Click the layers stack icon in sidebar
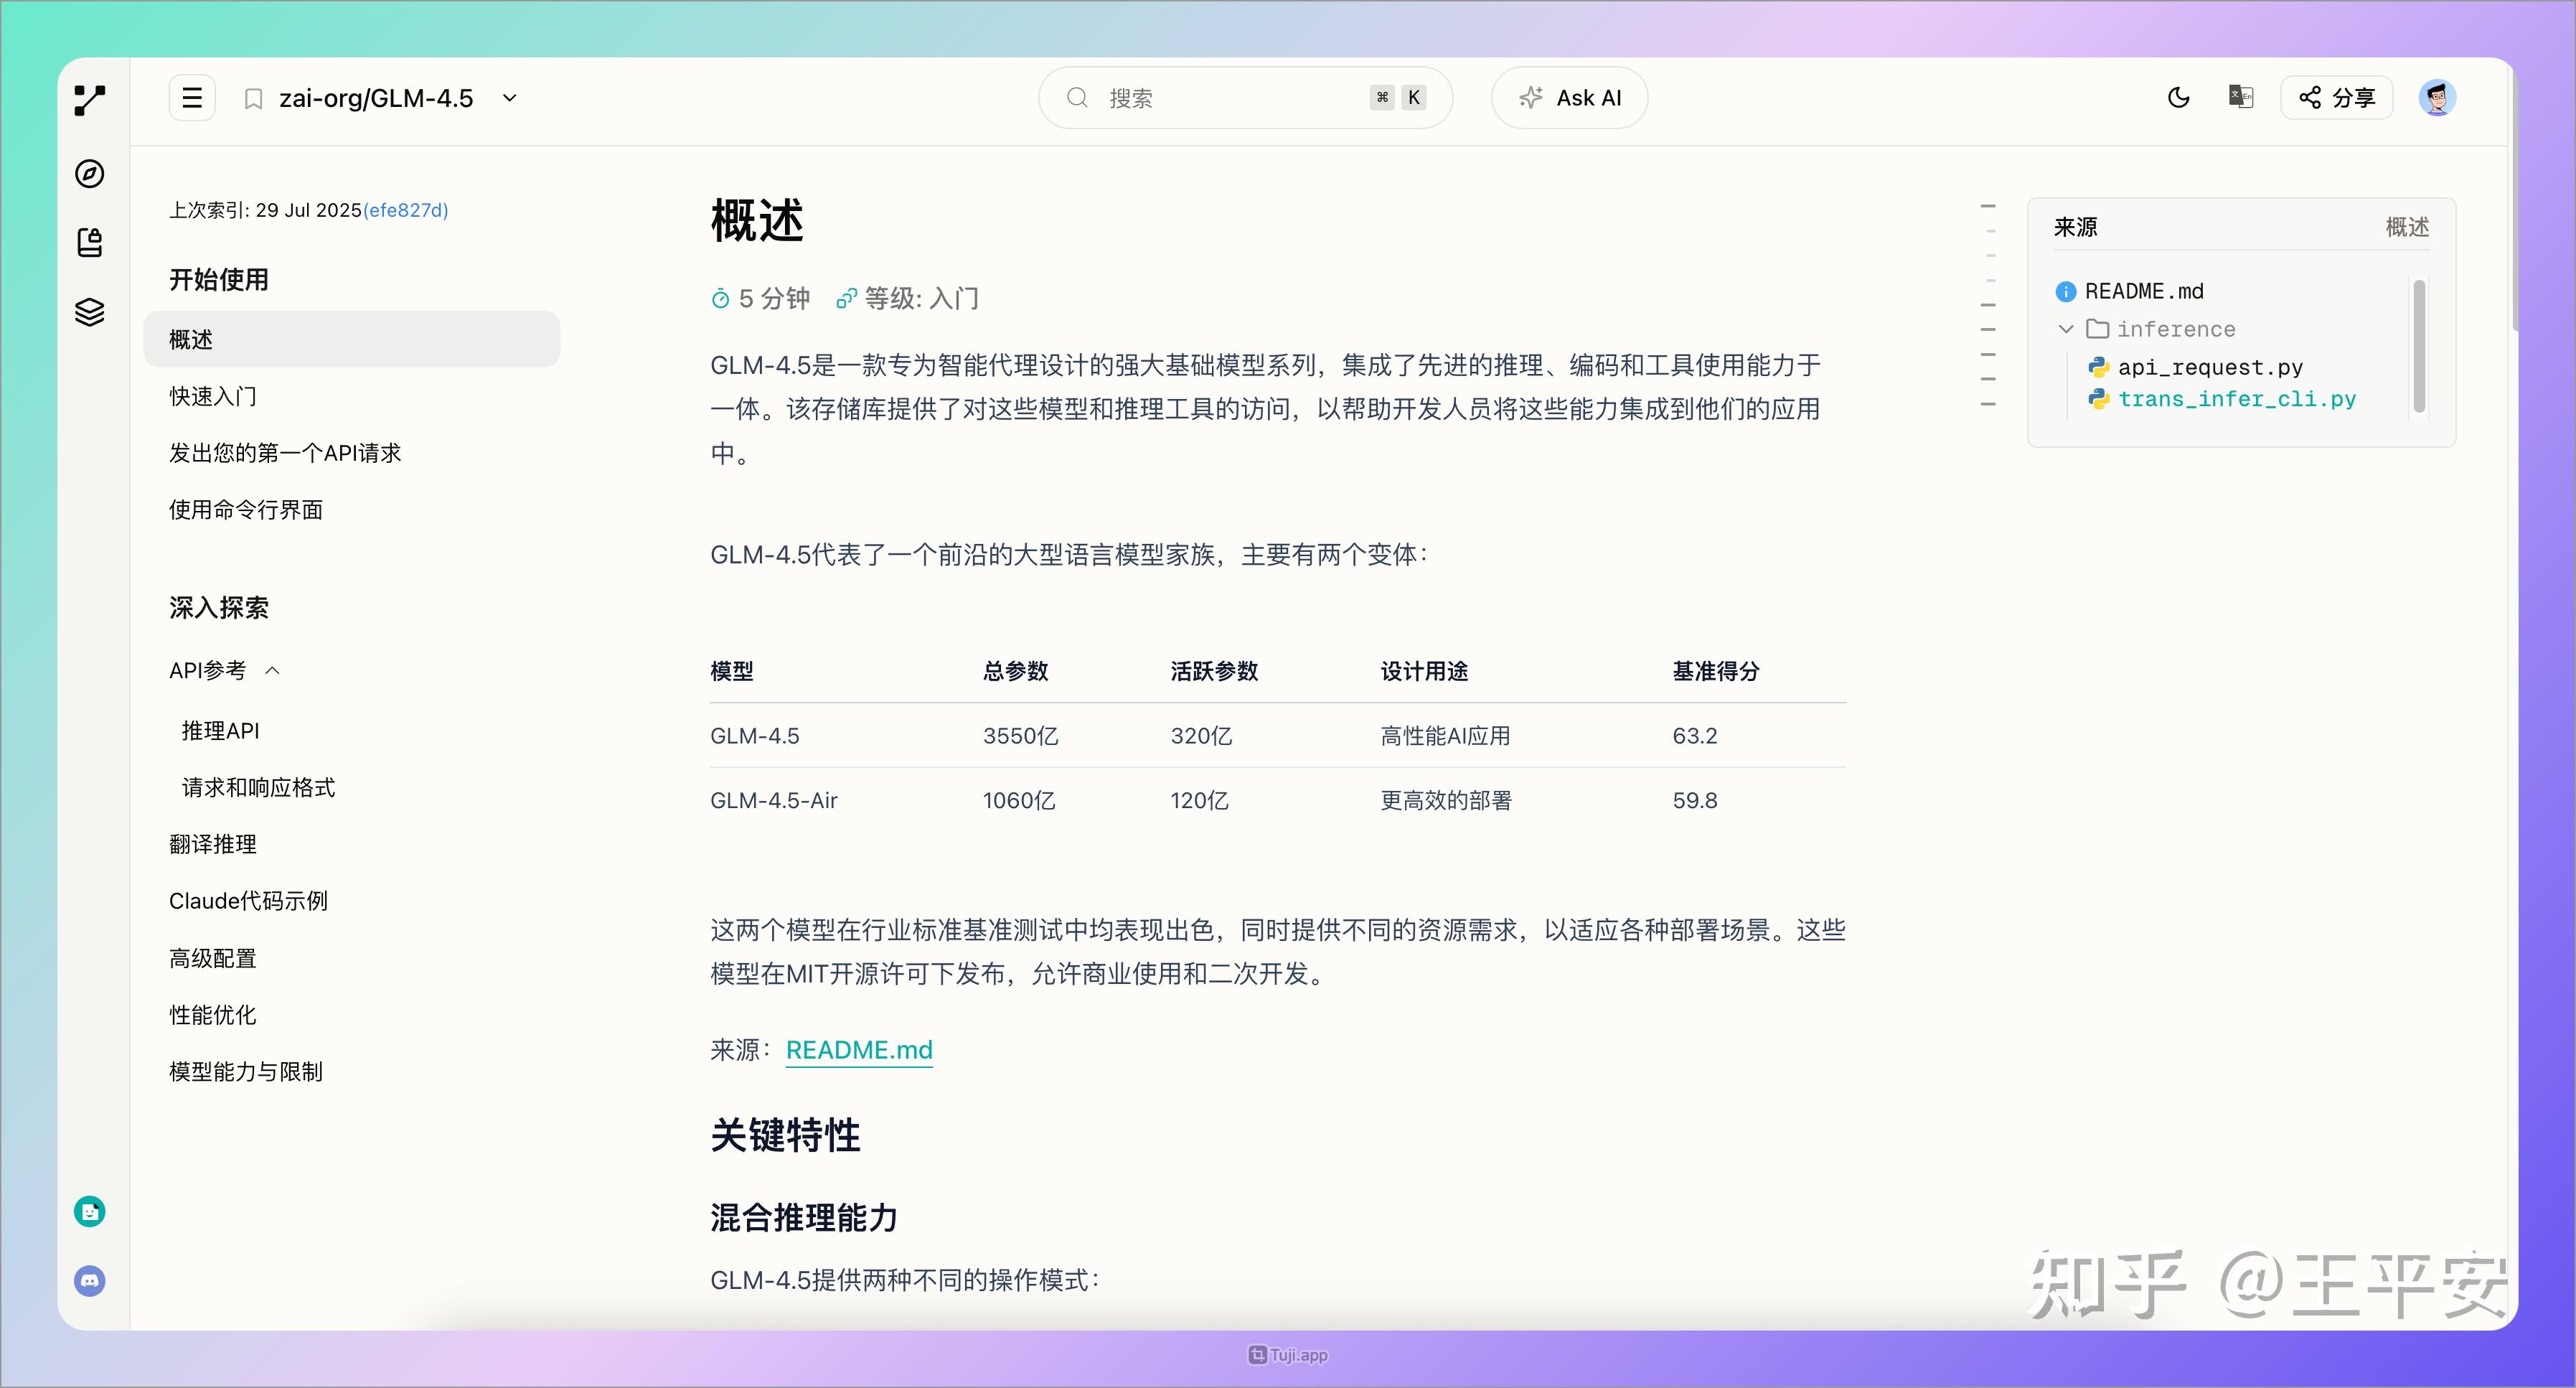This screenshot has height=1388, width=2576. pos(89,311)
